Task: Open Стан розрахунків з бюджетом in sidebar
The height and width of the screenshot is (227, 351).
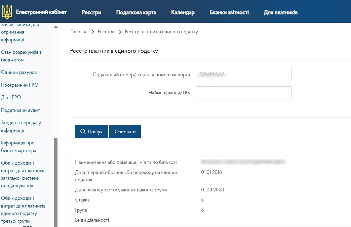Action: (22, 56)
